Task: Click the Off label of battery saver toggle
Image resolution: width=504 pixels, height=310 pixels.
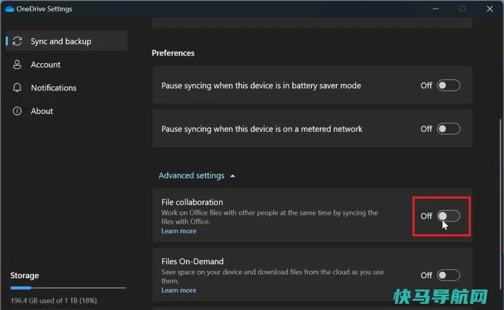Action: (426, 86)
